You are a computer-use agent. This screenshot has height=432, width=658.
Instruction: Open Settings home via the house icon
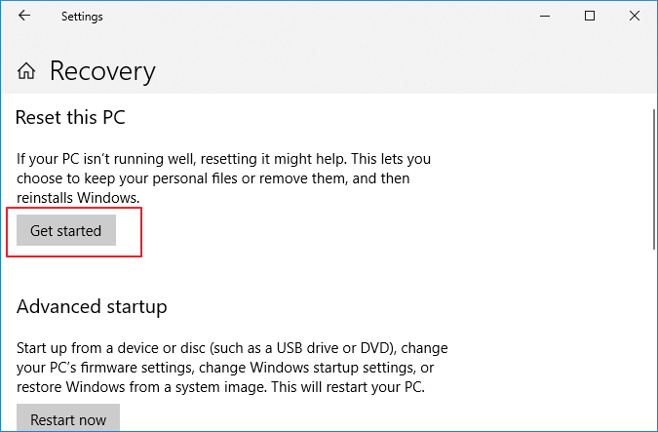(27, 71)
